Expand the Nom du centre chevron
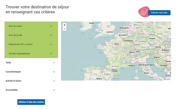 click(x=51, y=26)
